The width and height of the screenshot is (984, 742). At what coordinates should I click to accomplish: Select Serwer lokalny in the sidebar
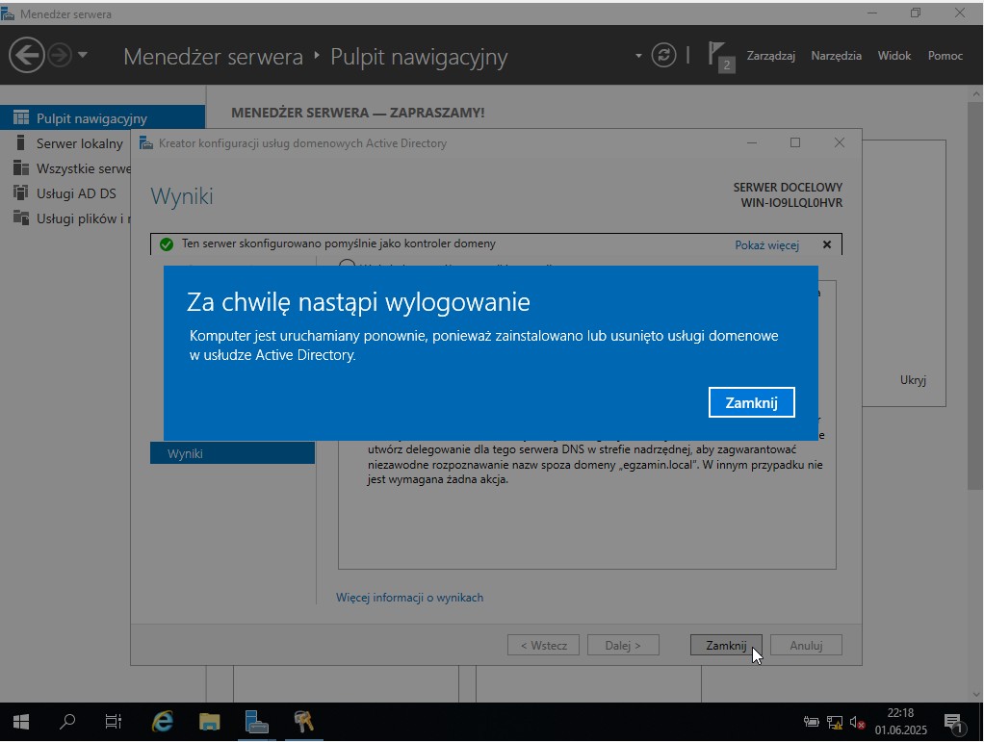point(79,143)
